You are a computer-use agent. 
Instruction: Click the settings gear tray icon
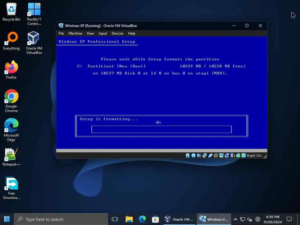point(258,219)
